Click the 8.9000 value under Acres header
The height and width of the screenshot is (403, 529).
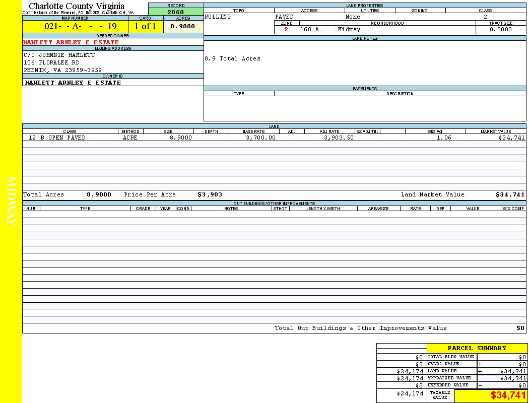pos(182,27)
